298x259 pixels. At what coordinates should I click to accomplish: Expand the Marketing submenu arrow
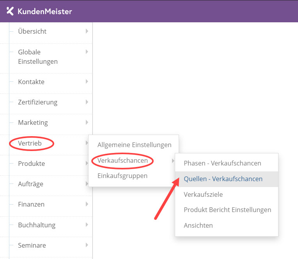click(87, 122)
